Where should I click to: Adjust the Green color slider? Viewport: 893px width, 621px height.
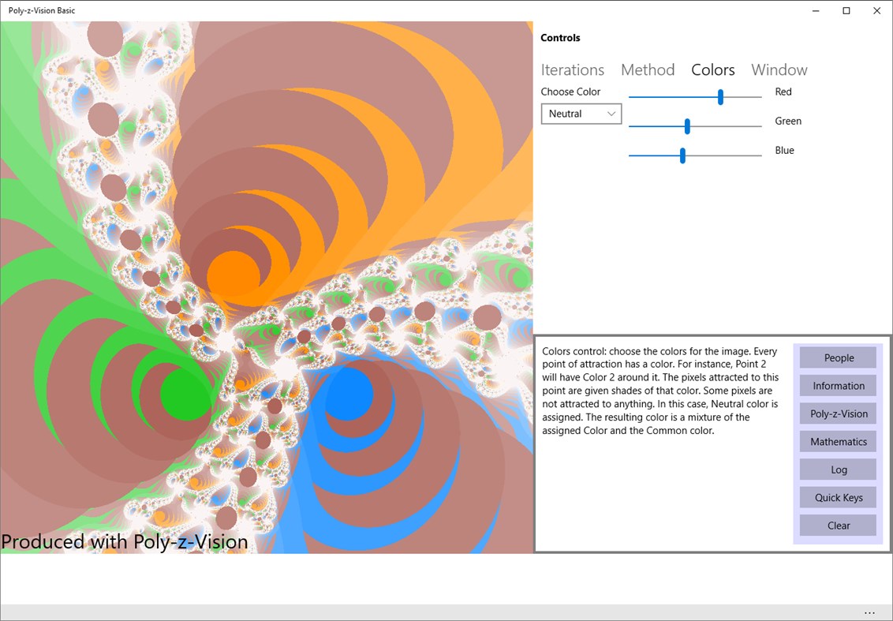click(686, 125)
